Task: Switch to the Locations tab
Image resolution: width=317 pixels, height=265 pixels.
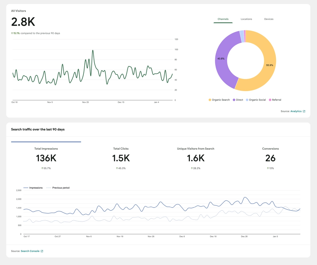Action: [x=246, y=19]
